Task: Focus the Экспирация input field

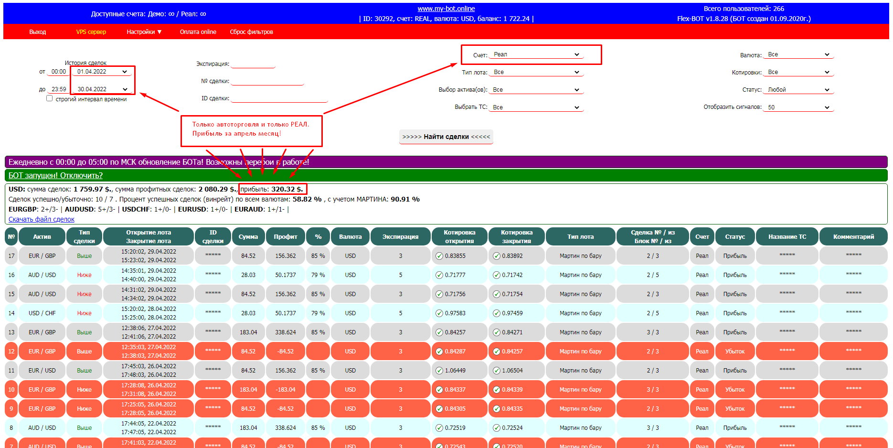Action: 253,64
